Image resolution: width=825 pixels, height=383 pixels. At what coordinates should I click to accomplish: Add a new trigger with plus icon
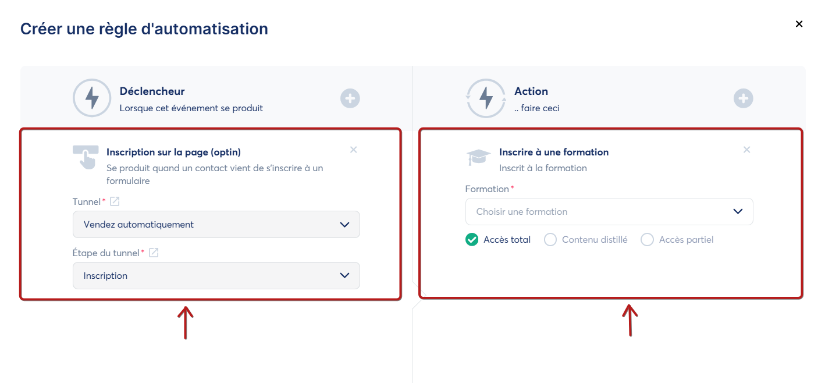[x=350, y=98]
